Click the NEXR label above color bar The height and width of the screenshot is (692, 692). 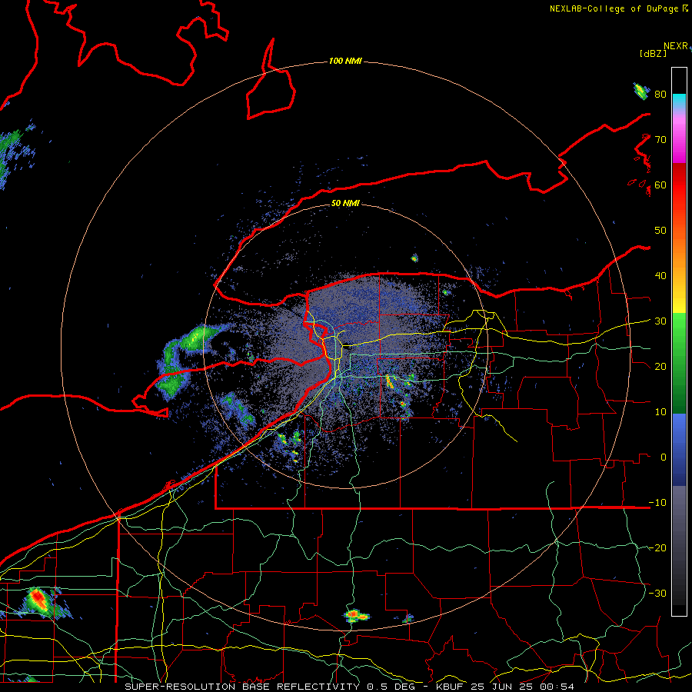[676, 46]
